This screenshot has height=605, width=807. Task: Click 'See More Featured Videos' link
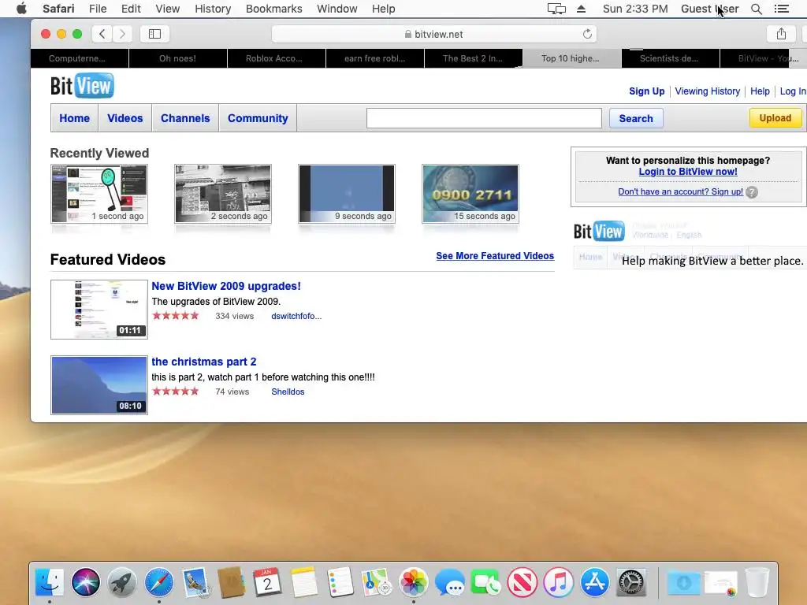click(x=495, y=256)
